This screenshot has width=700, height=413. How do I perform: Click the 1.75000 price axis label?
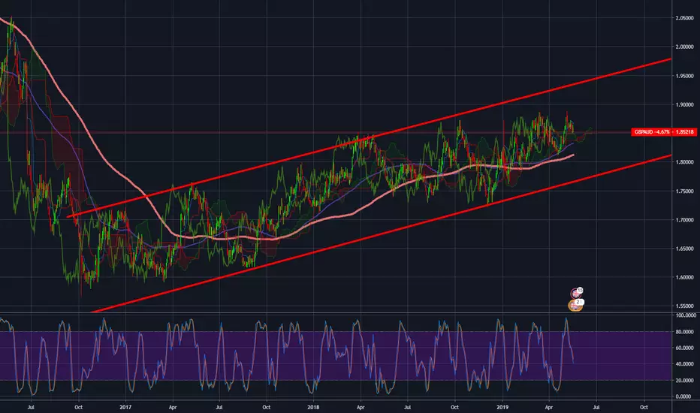[x=684, y=191]
